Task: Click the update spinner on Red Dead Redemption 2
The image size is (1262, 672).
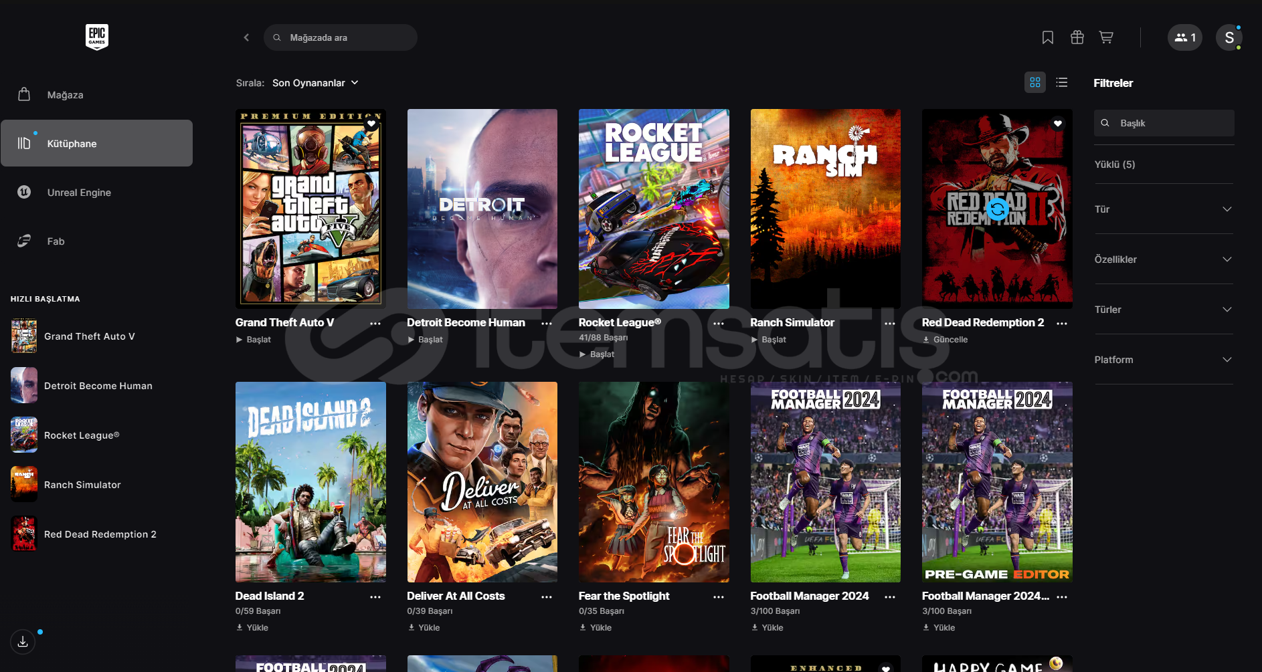Action: 997,209
